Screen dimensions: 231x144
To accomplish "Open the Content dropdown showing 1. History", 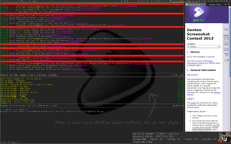I will [204, 47].
